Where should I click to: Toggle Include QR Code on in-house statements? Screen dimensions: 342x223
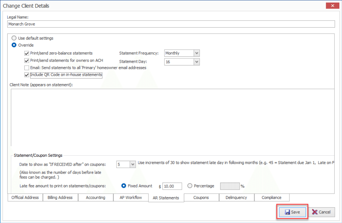click(x=27, y=75)
